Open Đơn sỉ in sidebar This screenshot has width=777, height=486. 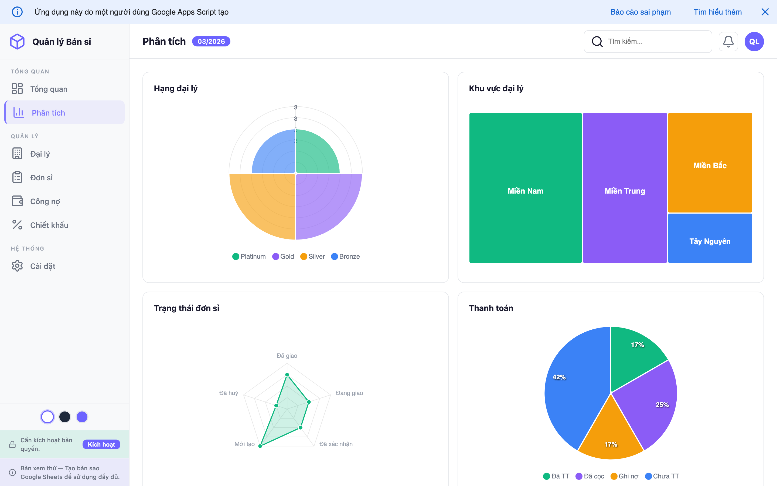point(41,178)
